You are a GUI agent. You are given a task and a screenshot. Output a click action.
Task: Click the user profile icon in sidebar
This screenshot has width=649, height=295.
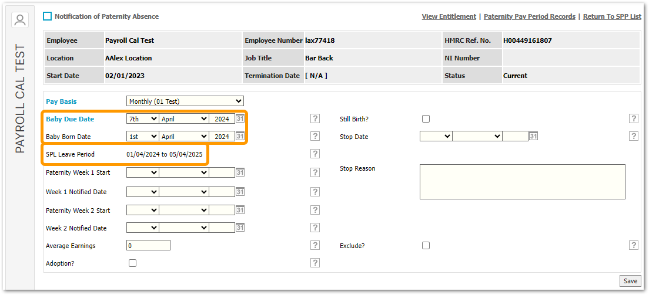(20, 21)
